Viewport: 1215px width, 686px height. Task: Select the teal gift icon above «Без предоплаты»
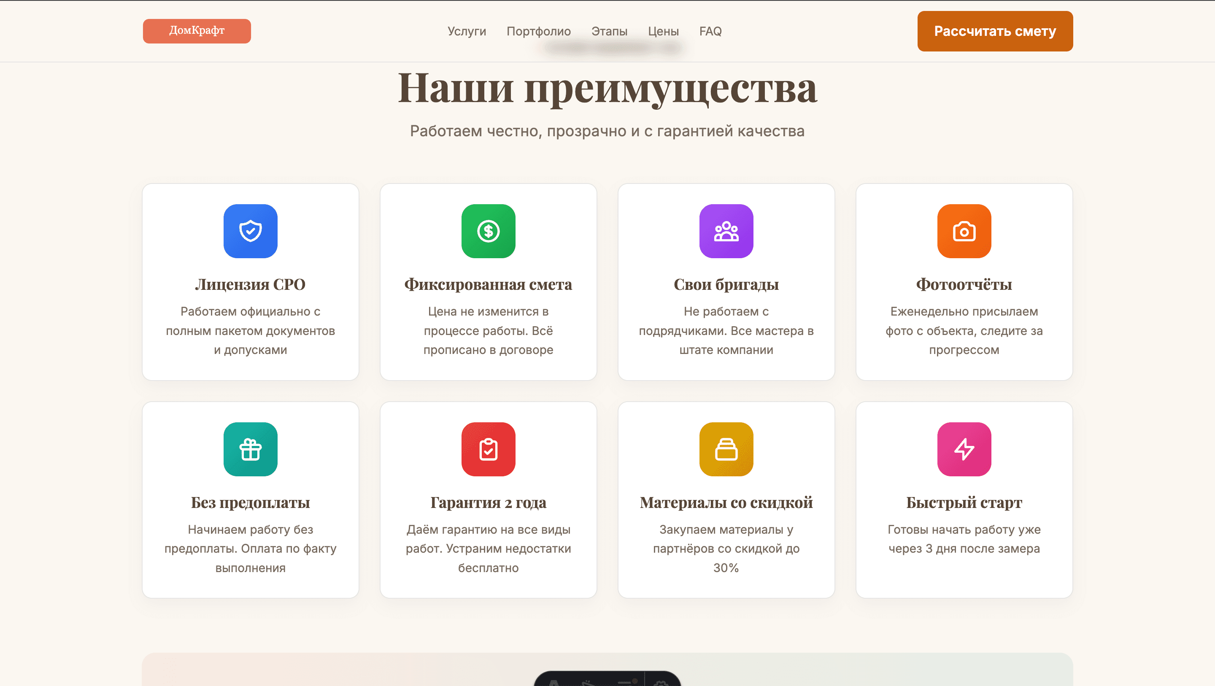pos(251,448)
